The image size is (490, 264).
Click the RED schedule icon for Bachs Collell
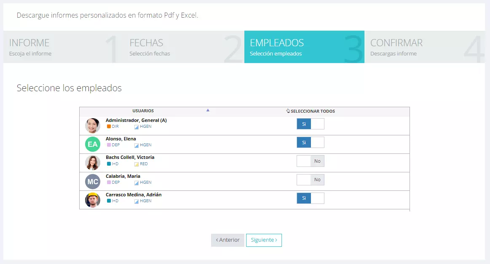point(136,164)
